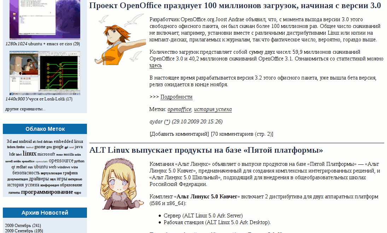The image size is (387, 233).
Task: Select the «amd» tag in the tag cloud
Action: [x=15, y=142]
